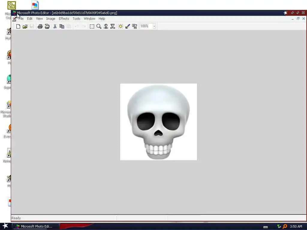Click the star button in the title bar

point(285,13)
